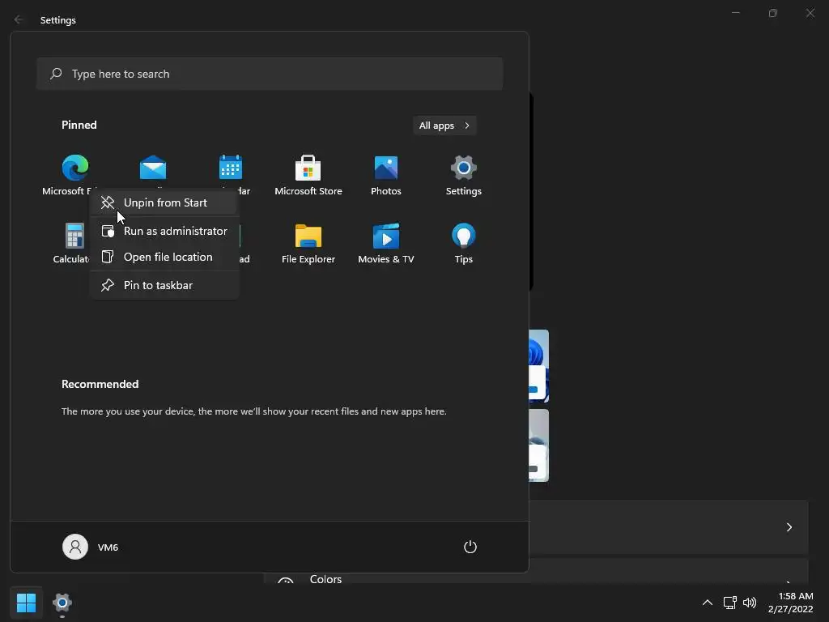Choose Run as administrator
Screen dimensions: 829x622
click(164, 231)
